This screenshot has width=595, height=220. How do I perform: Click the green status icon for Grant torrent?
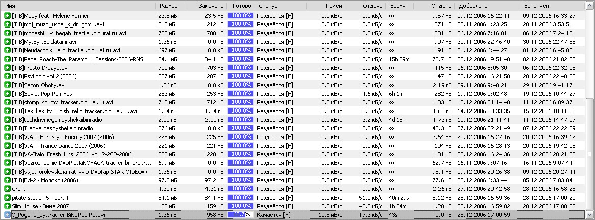pyautogui.click(x=7, y=189)
